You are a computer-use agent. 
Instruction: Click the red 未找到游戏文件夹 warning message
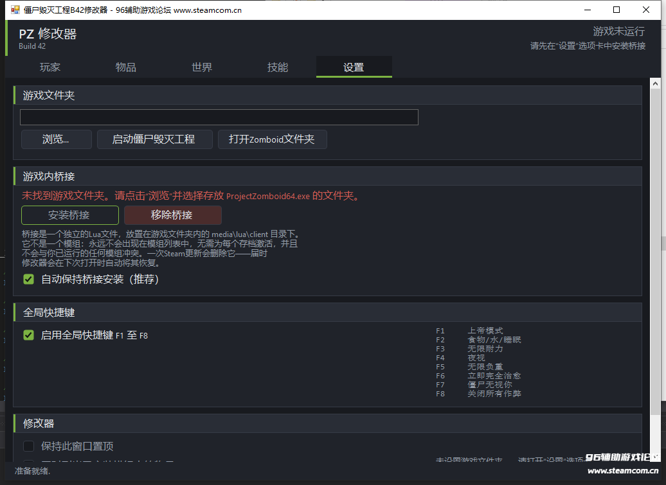[191, 196]
